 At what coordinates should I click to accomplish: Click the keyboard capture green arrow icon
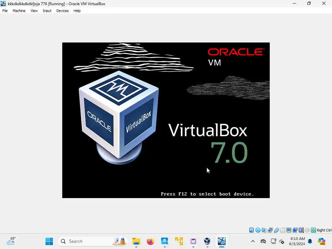[314, 230]
